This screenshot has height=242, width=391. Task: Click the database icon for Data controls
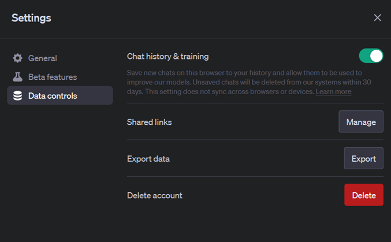[x=18, y=96]
